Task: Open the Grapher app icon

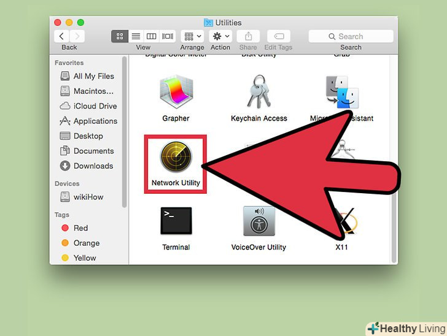Action: pos(176,92)
